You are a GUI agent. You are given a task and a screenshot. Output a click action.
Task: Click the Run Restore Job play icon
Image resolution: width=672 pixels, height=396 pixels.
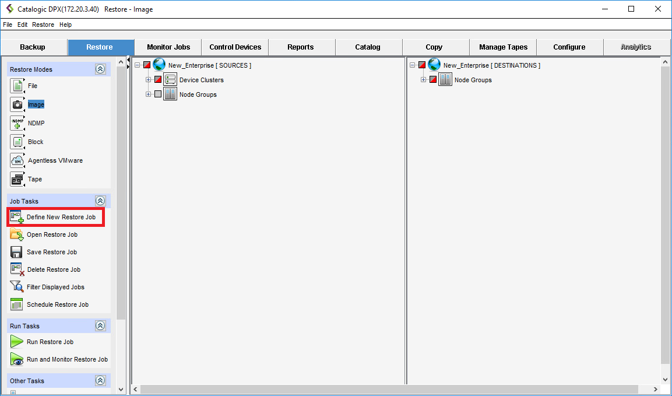pos(16,342)
